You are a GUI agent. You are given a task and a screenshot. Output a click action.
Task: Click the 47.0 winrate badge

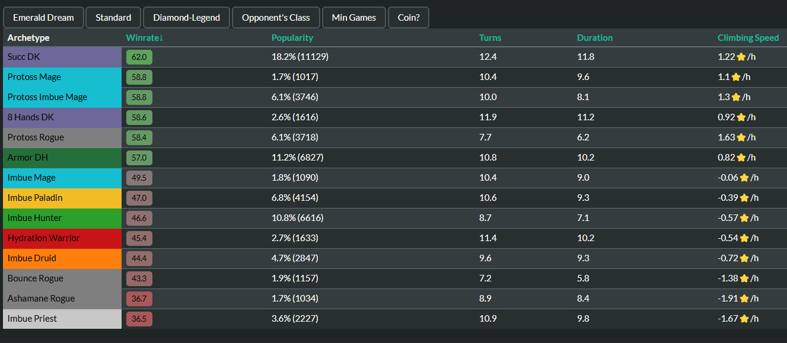point(139,198)
